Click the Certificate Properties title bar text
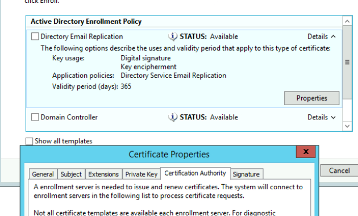Viewport: 358px width, 216px height. (x=169, y=155)
